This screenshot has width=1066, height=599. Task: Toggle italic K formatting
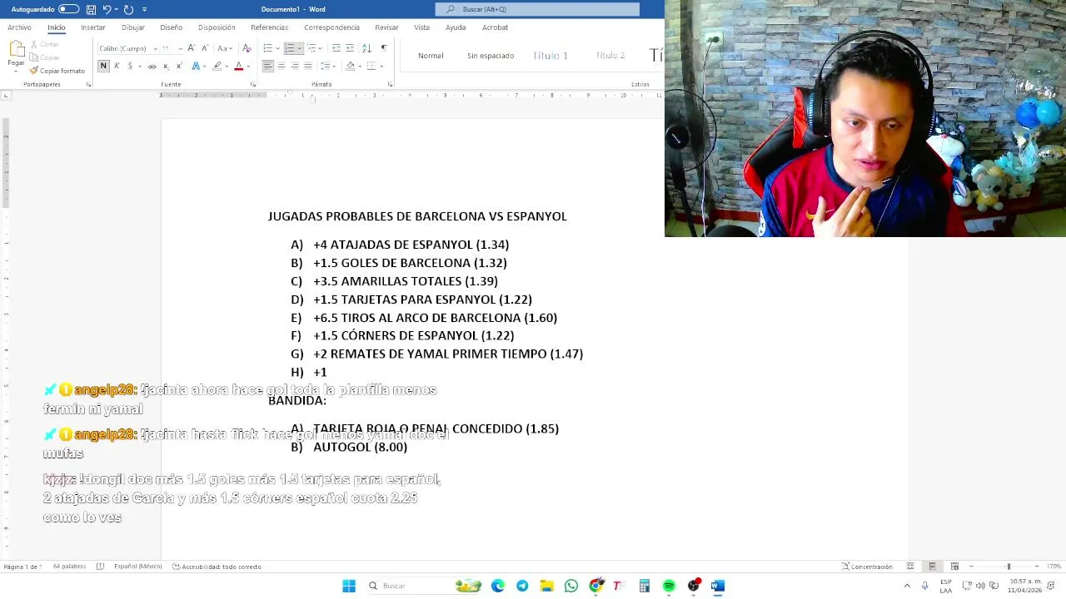pos(117,66)
